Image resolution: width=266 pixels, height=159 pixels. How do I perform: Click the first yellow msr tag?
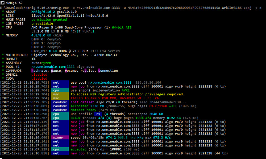[x=60, y=94]
